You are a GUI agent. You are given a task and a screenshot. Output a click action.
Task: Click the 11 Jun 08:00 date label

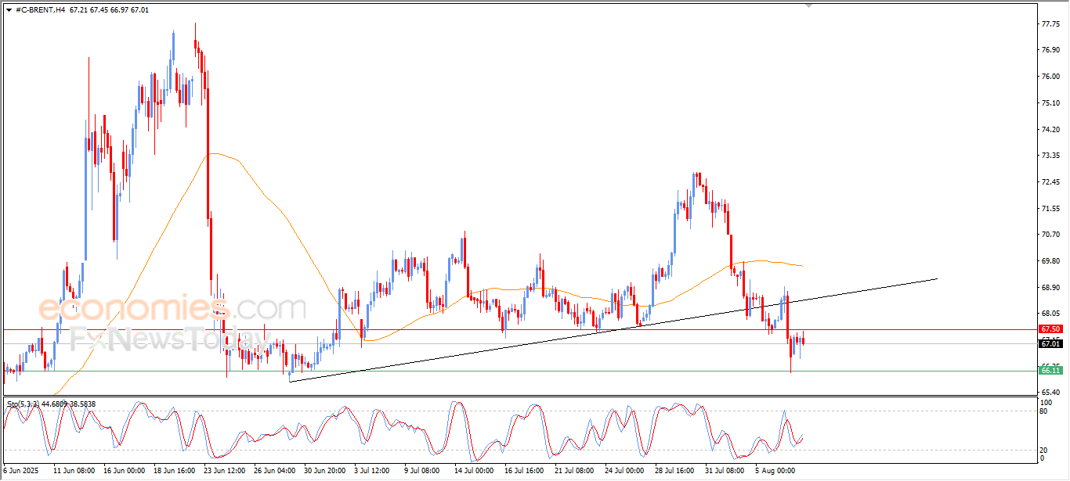coord(74,471)
